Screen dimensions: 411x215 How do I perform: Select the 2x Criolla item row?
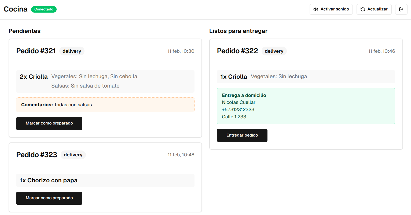(105, 81)
